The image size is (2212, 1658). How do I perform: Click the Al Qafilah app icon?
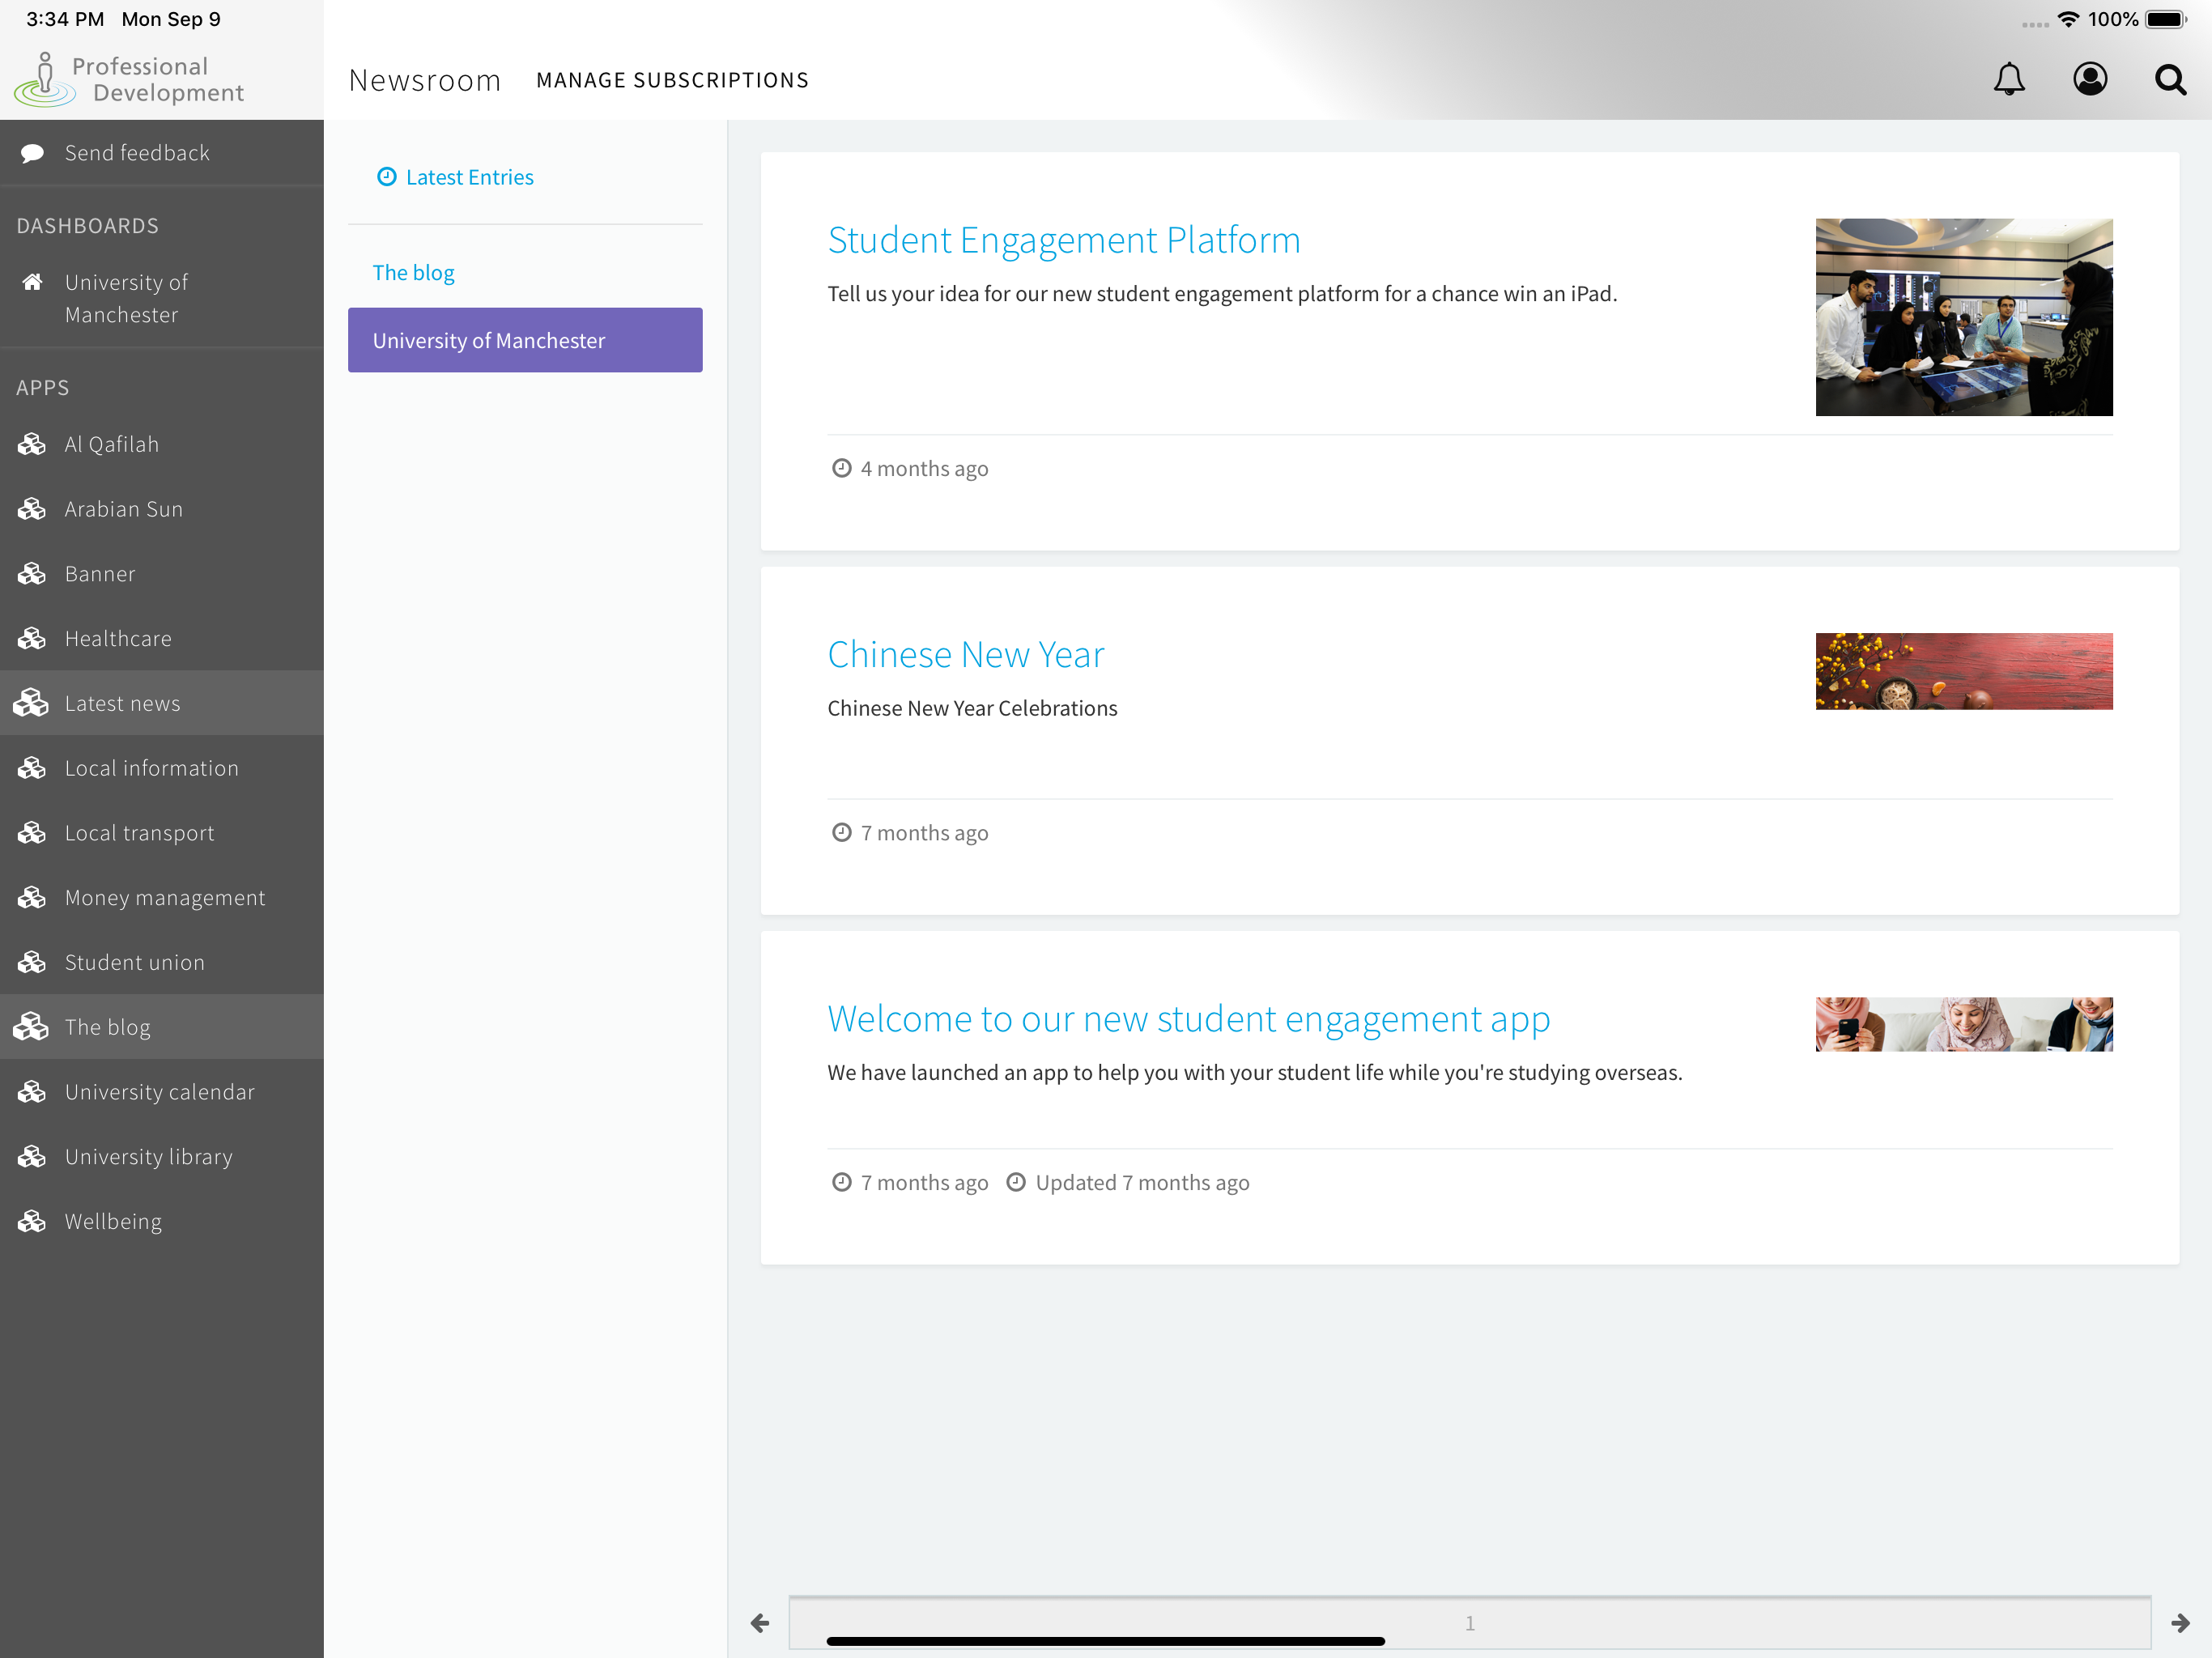click(x=32, y=444)
